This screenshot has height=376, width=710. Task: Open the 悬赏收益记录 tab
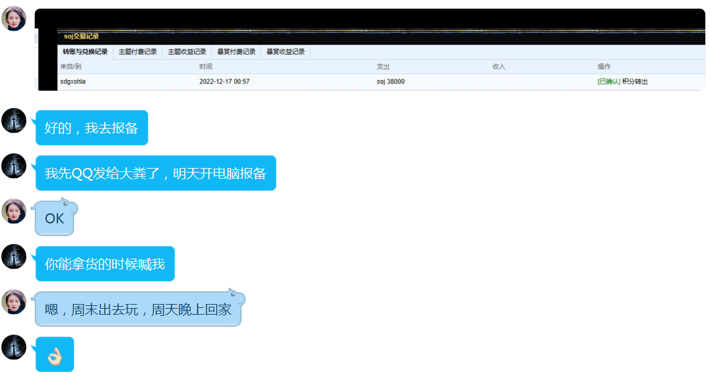tap(286, 52)
